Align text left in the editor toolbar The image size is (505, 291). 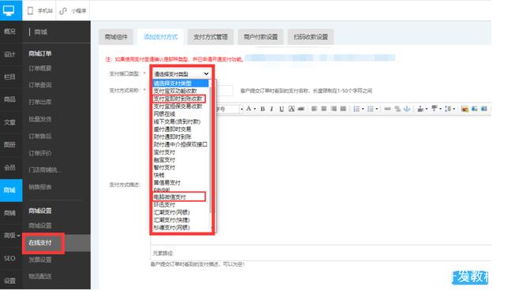pyautogui.click(x=314, y=109)
